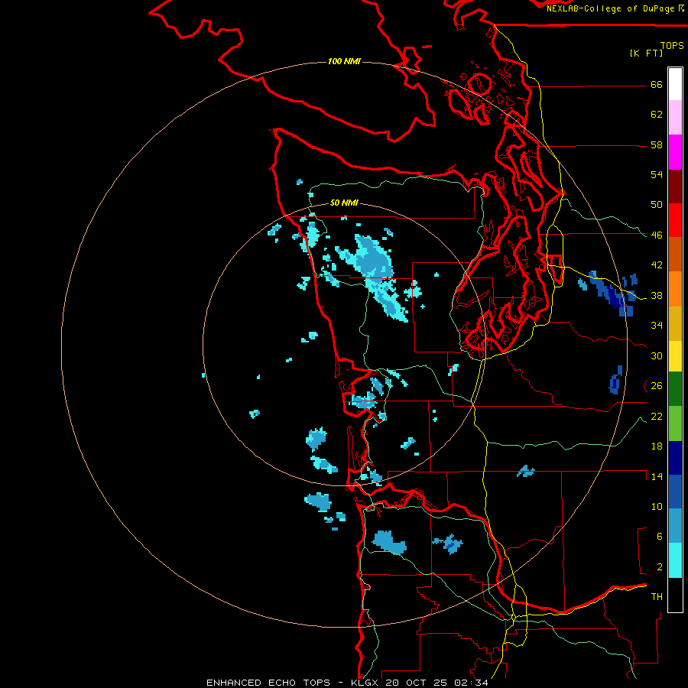
Task: Click the "54" legend value
Action: 657,174
